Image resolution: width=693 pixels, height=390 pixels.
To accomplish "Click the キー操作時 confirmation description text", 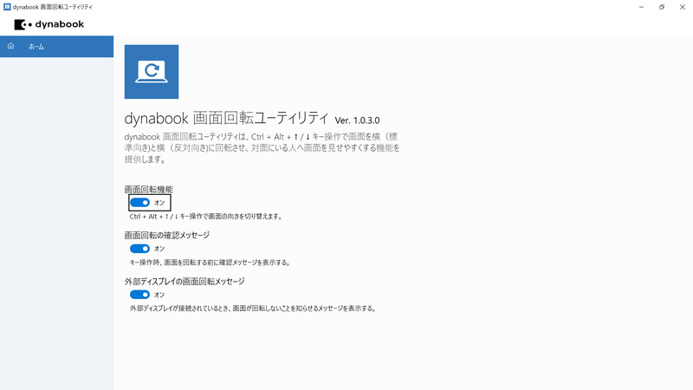I will 210,263.
